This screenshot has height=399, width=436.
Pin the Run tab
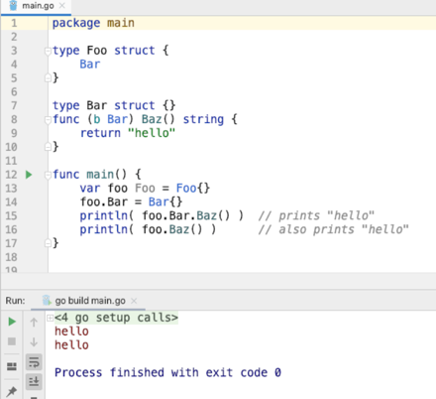[12, 391]
